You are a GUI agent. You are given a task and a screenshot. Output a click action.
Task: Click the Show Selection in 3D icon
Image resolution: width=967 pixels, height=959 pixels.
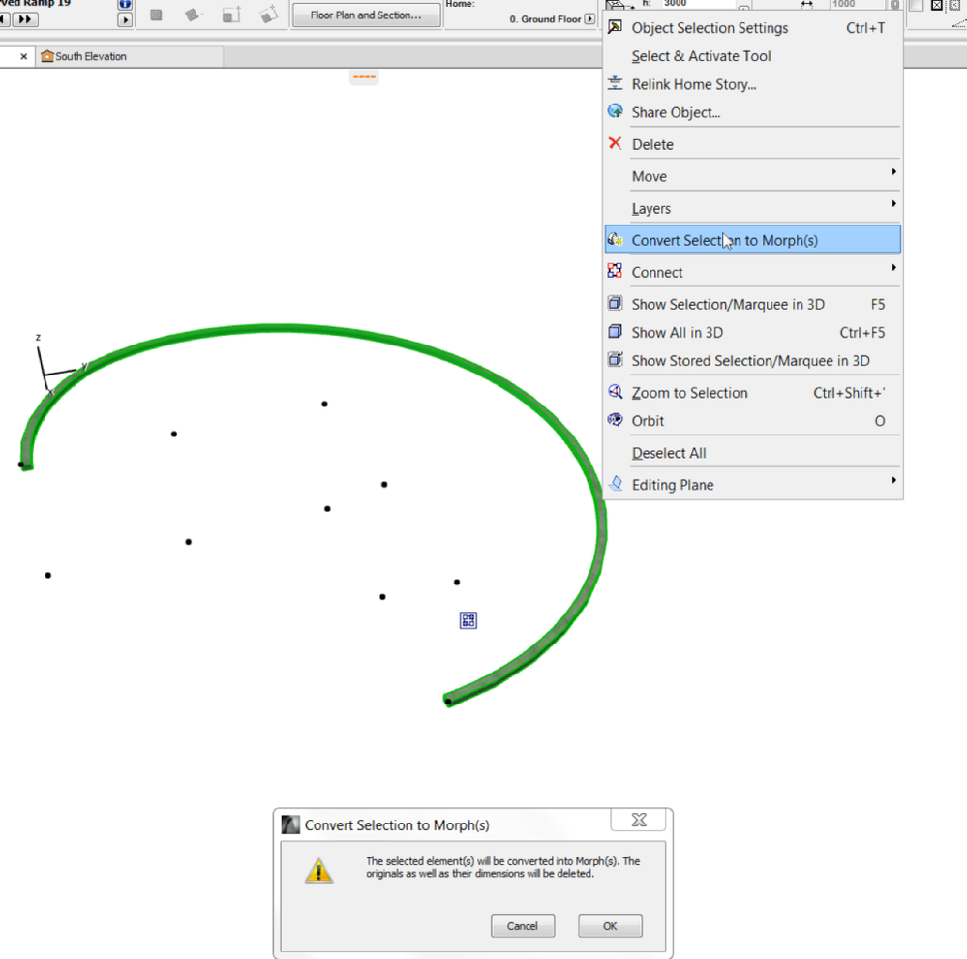click(x=615, y=303)
